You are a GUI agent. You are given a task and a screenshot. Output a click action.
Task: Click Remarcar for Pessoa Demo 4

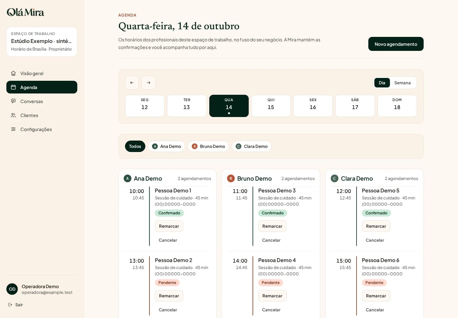click(x=272, y=296)
